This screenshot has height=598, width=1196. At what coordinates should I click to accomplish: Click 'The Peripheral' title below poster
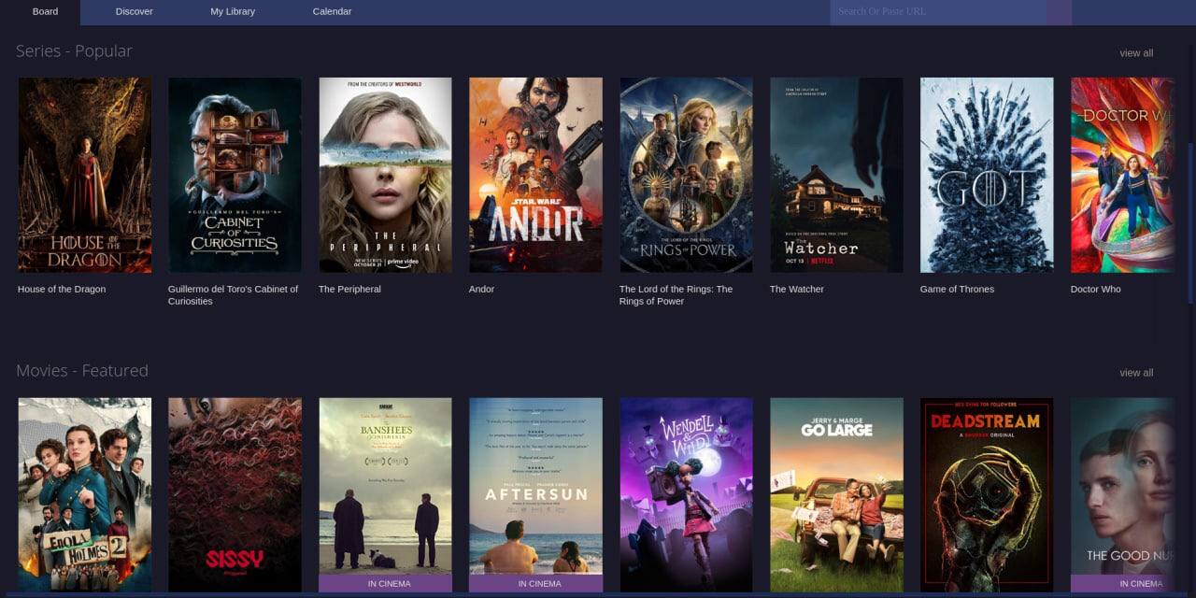(349, 289)
